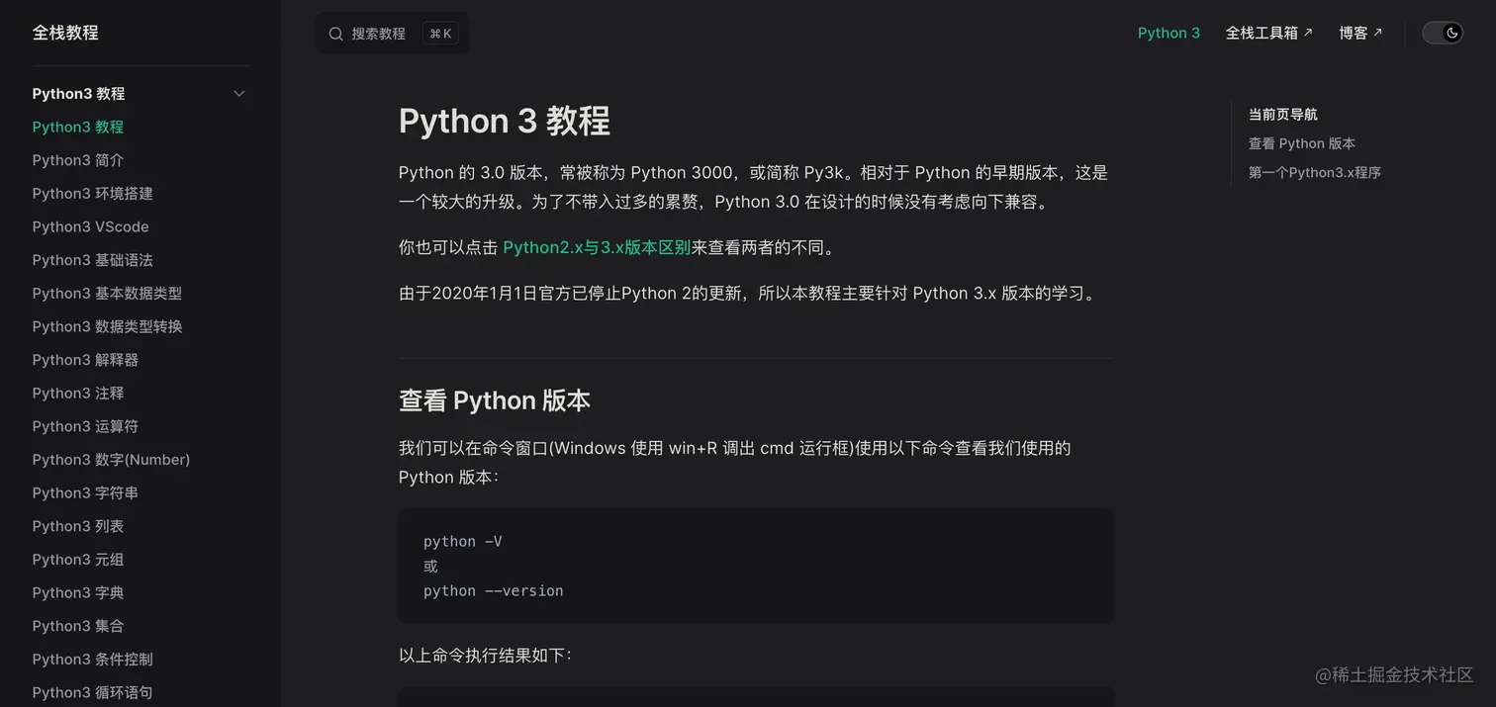Viewport: 1496px width, 707px height.
Task: Click the moon icon in theme switch
Action: 1451,33
